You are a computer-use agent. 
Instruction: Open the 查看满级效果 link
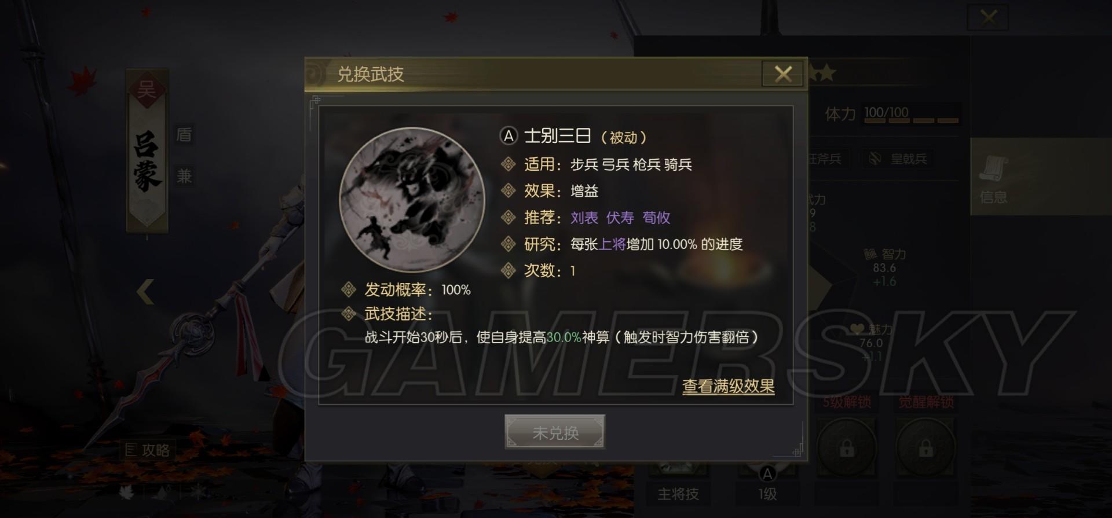(x=728, y=386)
